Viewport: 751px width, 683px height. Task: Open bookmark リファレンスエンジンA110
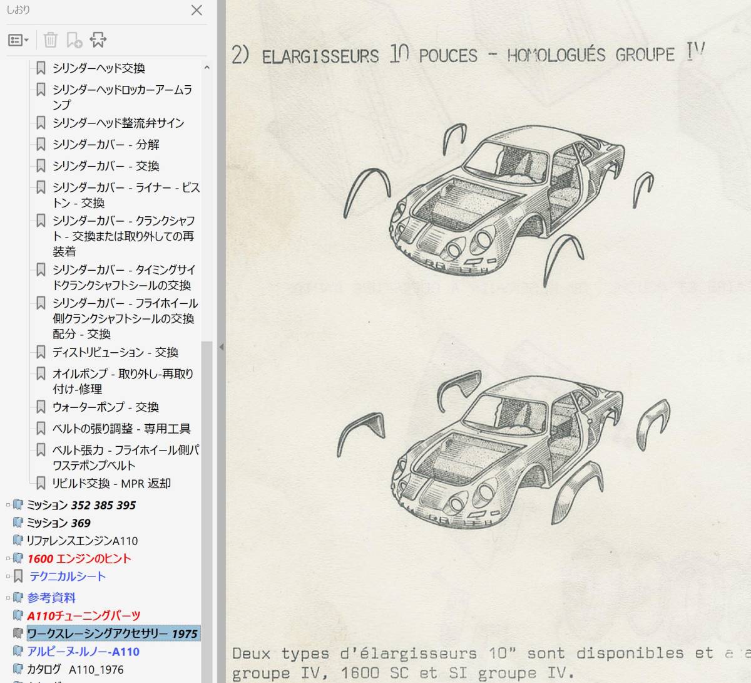[x=82, y=541]
